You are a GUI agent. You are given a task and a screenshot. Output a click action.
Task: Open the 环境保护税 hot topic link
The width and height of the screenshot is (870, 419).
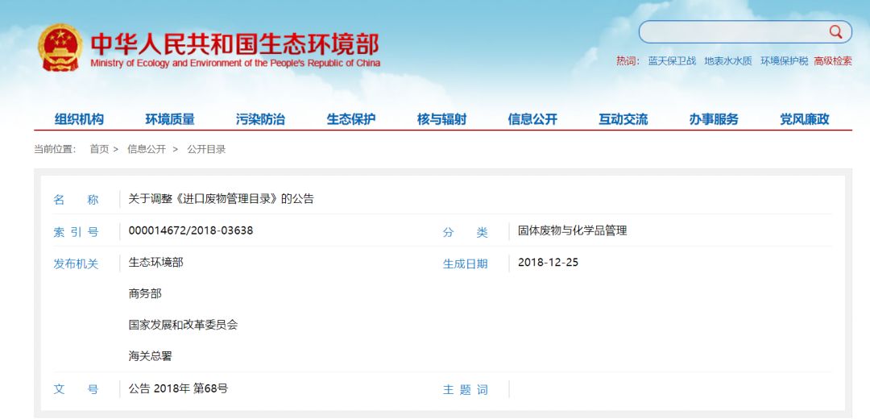pos(784,61)
